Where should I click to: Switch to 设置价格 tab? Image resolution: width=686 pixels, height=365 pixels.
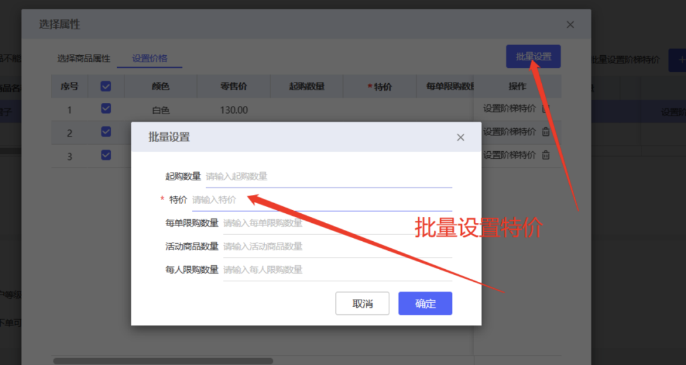pos(150,58)
